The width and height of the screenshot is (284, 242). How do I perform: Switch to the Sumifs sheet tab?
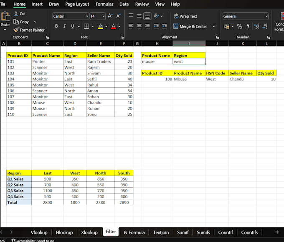pos(203,232)
